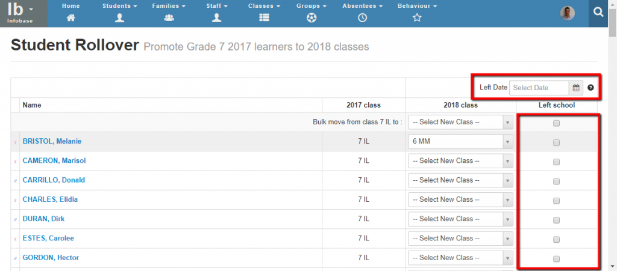
Task: Click the Classes list icon
Action: pyautogui.click(x=264, y=17)
